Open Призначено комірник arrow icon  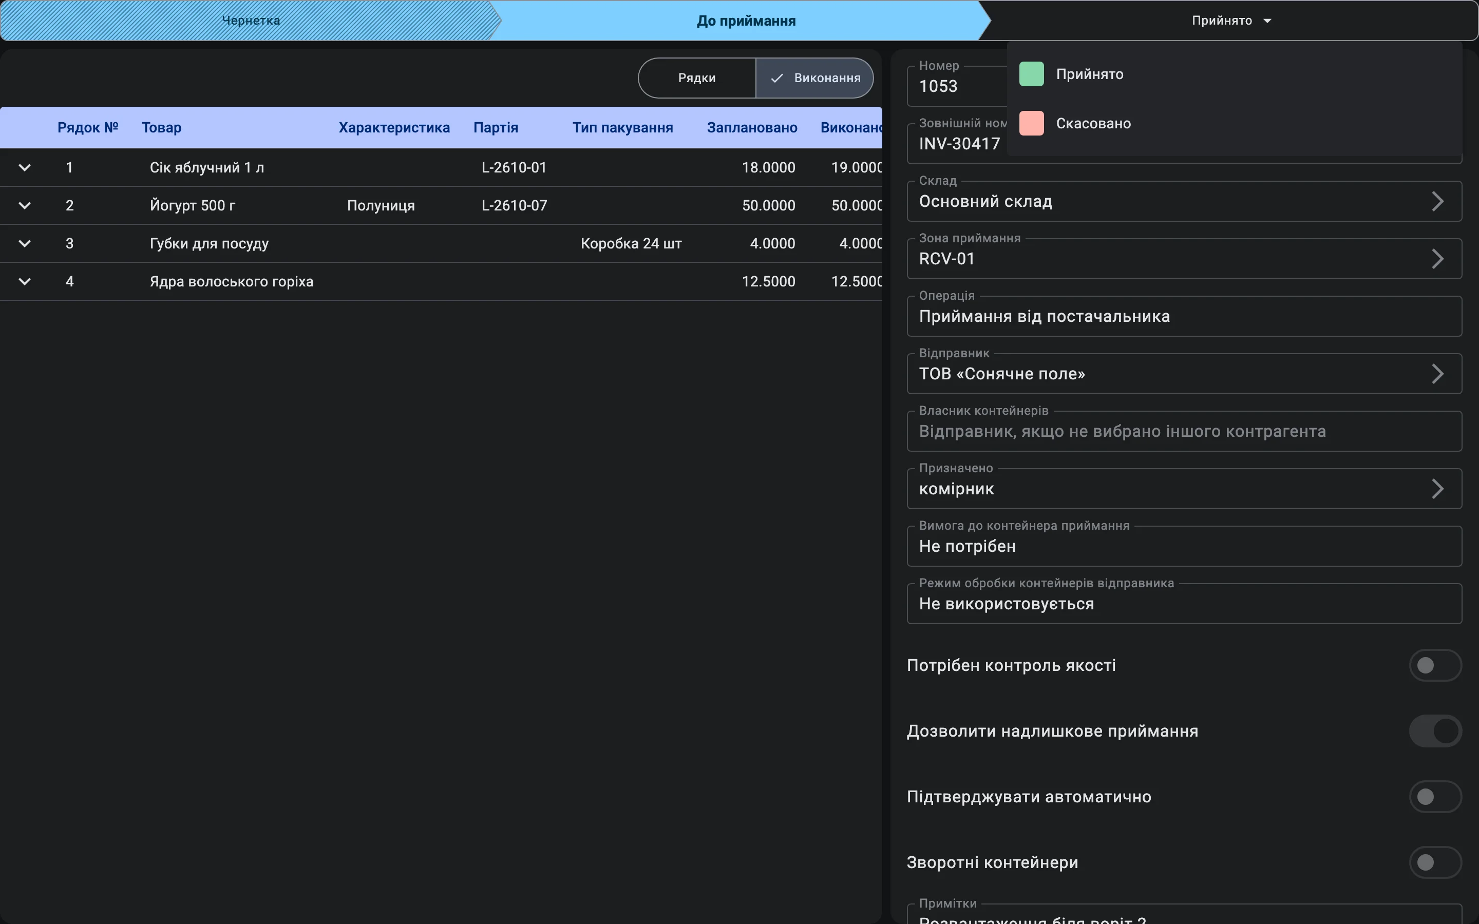[1437, 488]
